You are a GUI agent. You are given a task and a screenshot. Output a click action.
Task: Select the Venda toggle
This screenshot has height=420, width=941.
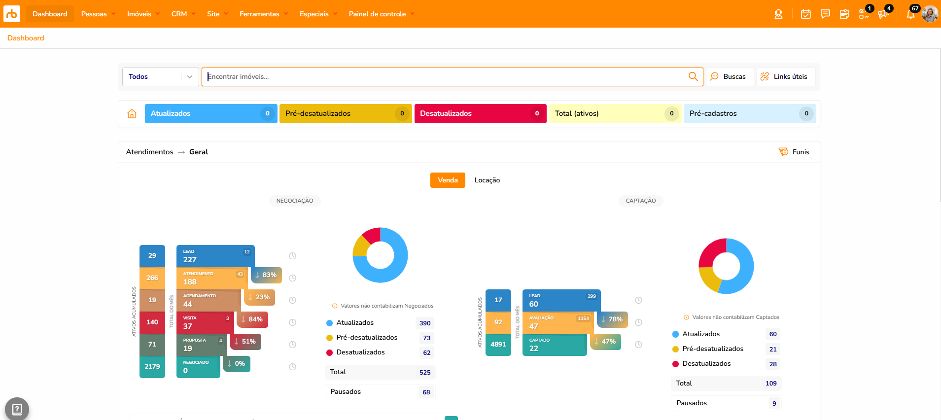click(448, 180)
